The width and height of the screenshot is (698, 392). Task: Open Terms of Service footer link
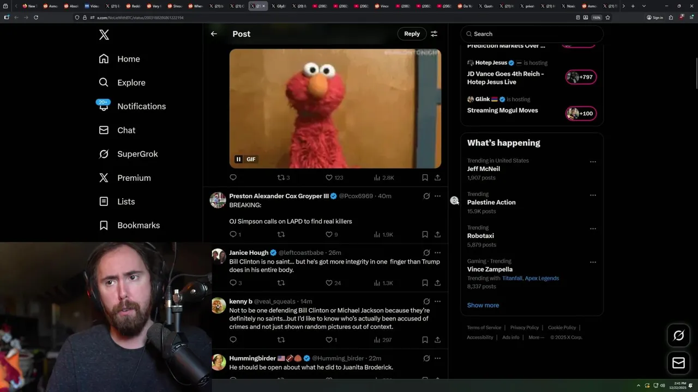484,328
